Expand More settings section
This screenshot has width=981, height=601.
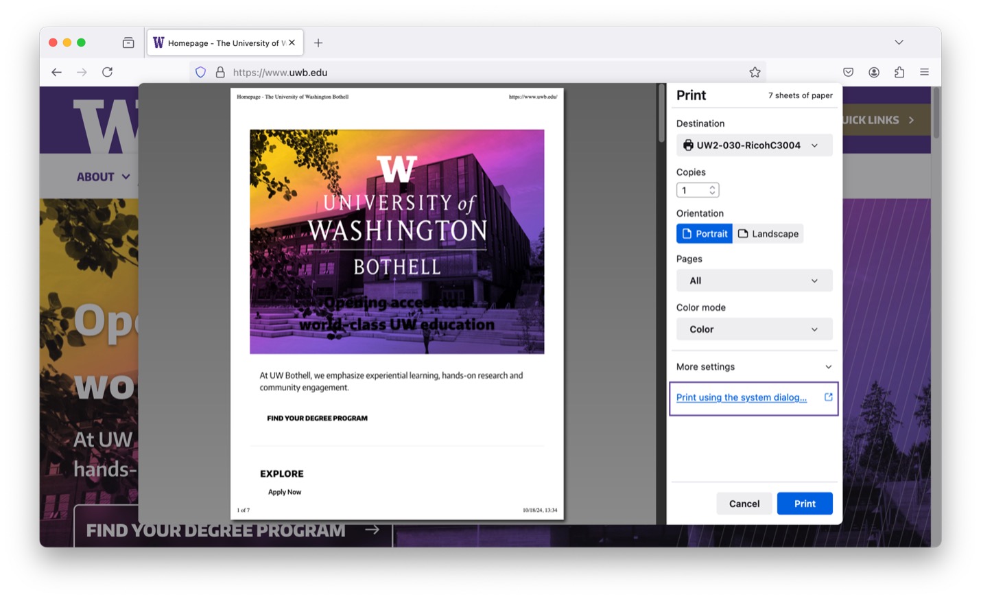tap(755, 366)
